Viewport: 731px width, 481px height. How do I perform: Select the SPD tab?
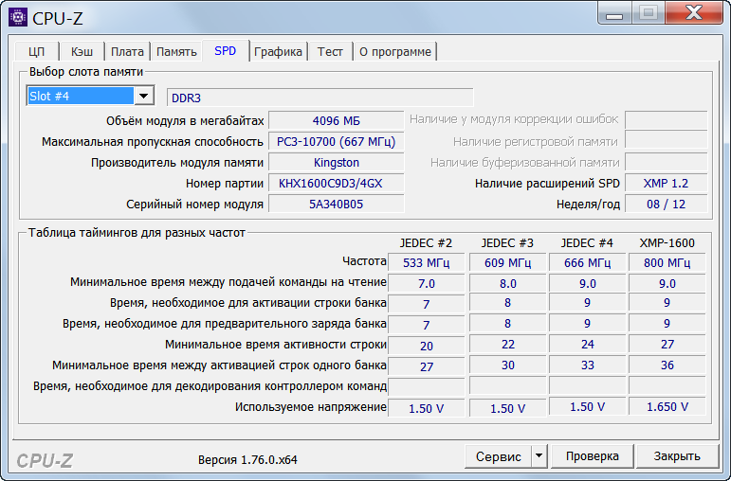(226, 51)
